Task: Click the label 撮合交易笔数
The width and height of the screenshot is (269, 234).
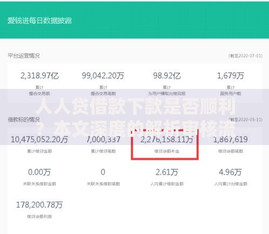Action: [x=104, y=93]
